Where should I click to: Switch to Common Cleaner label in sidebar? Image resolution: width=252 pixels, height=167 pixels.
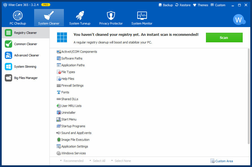pyautogui.click(x=25, y=44)
